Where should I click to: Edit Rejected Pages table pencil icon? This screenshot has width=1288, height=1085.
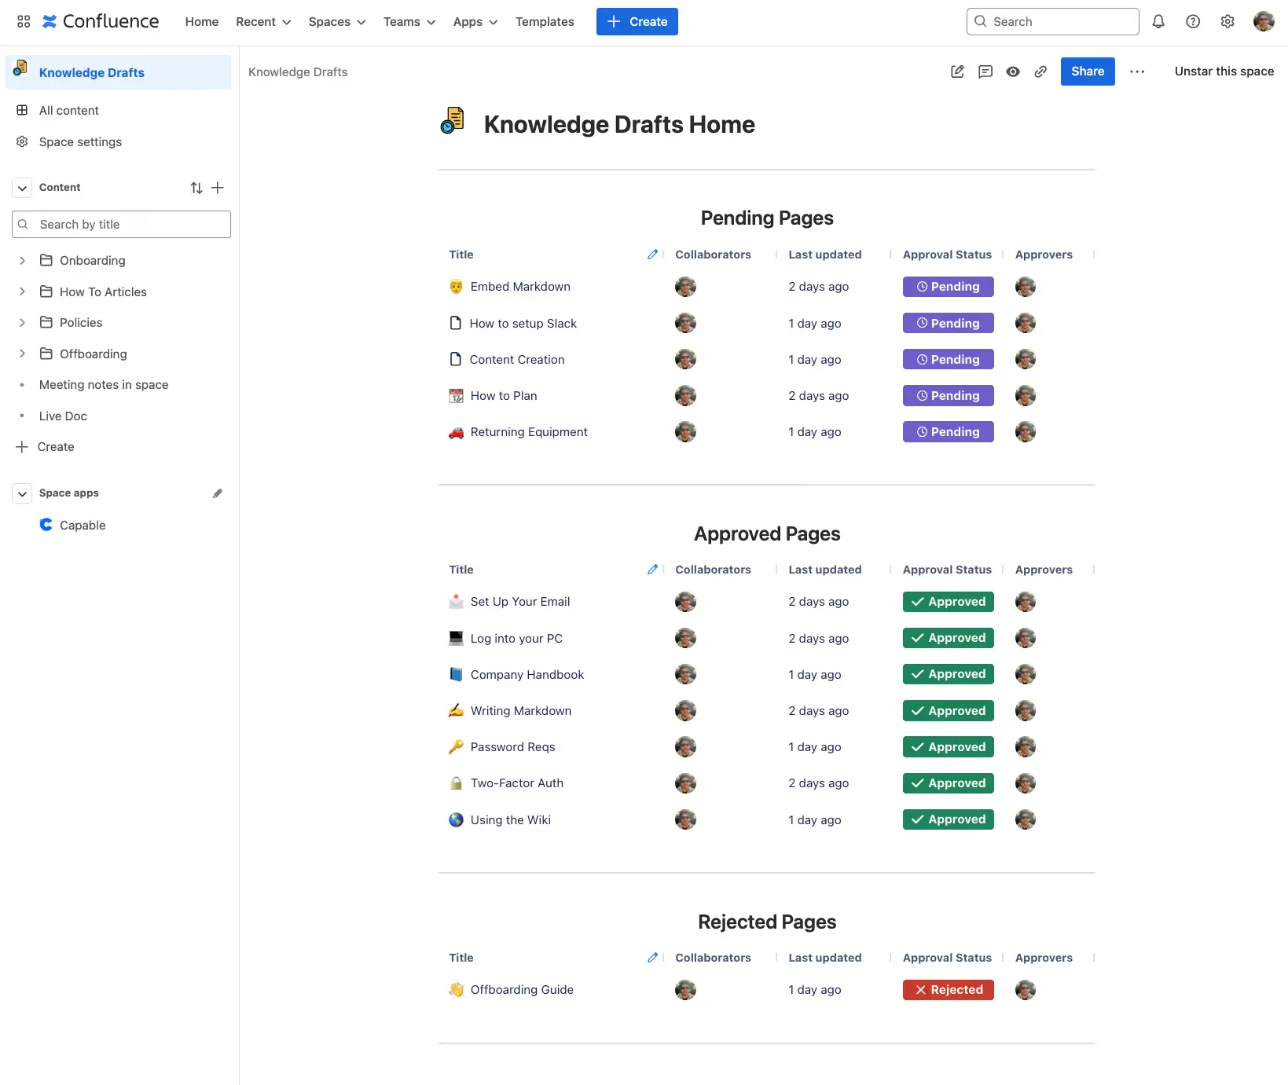[x=652, y=958]
